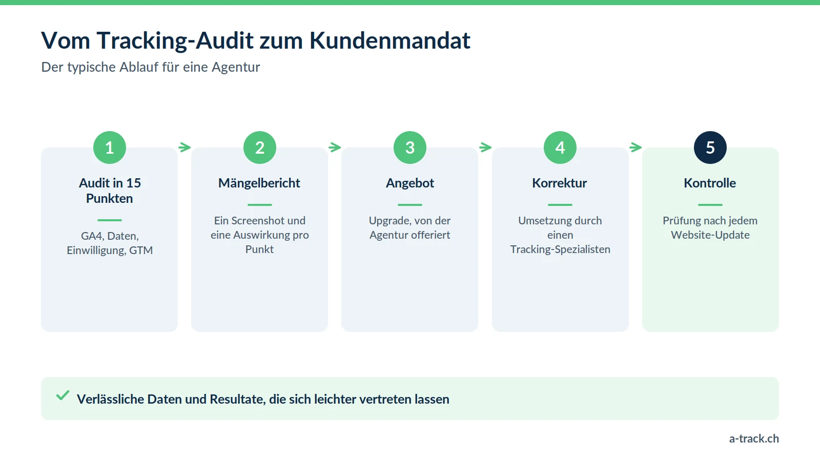
Task: Click the subtitle 'Der typische Ablauf für eine Agentur'
Action: click(x=151, y=67)
